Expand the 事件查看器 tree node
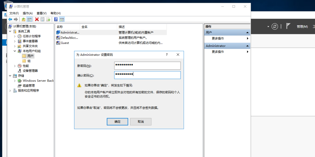The height and width of the screenshot is (157, 315). coord(15,41)
